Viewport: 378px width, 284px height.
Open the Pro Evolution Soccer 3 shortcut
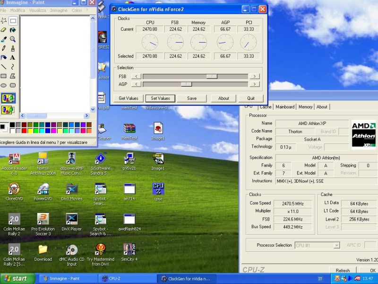[43, 224]
